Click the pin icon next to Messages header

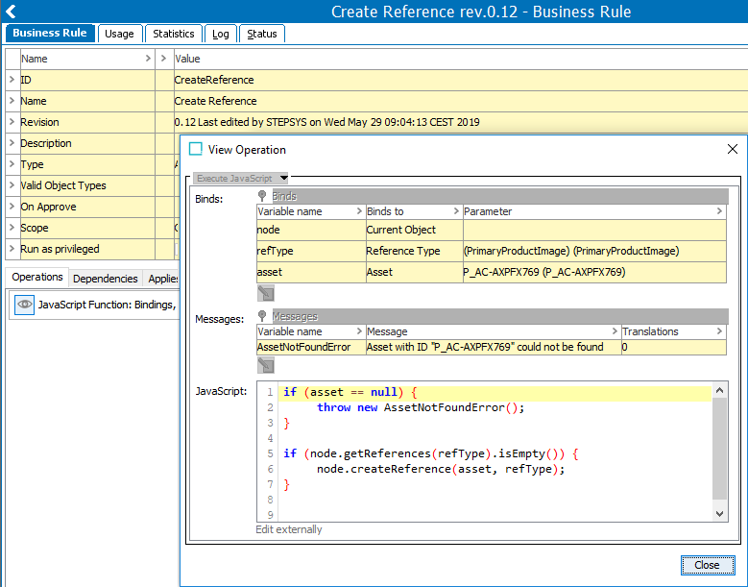(262, 316)
